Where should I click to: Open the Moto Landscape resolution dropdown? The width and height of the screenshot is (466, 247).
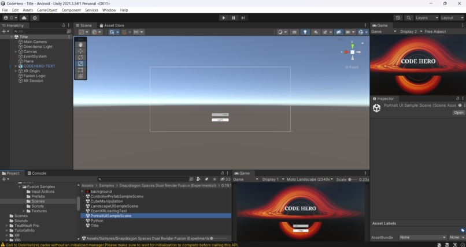click(310, 179)
